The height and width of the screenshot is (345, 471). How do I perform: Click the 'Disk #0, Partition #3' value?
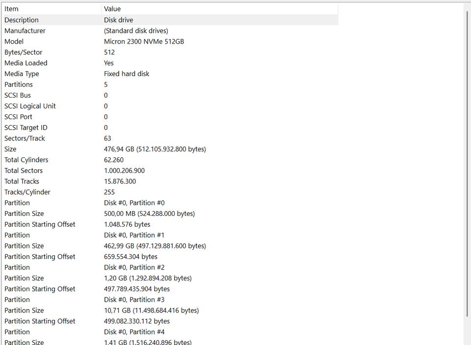pyautogui.click(x=134, y=300)
